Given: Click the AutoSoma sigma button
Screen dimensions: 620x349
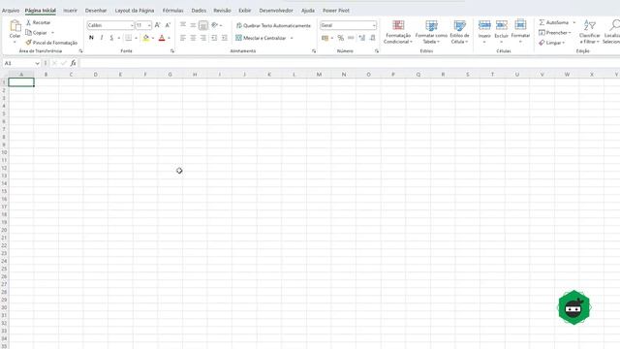Looking at the screenshot, I should click(553, 22).
